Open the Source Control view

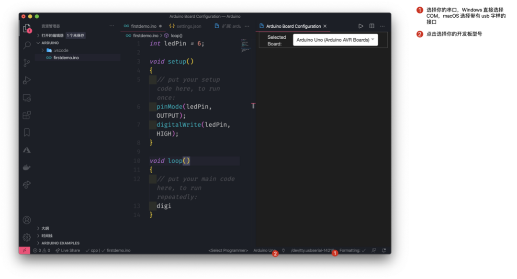27,63
